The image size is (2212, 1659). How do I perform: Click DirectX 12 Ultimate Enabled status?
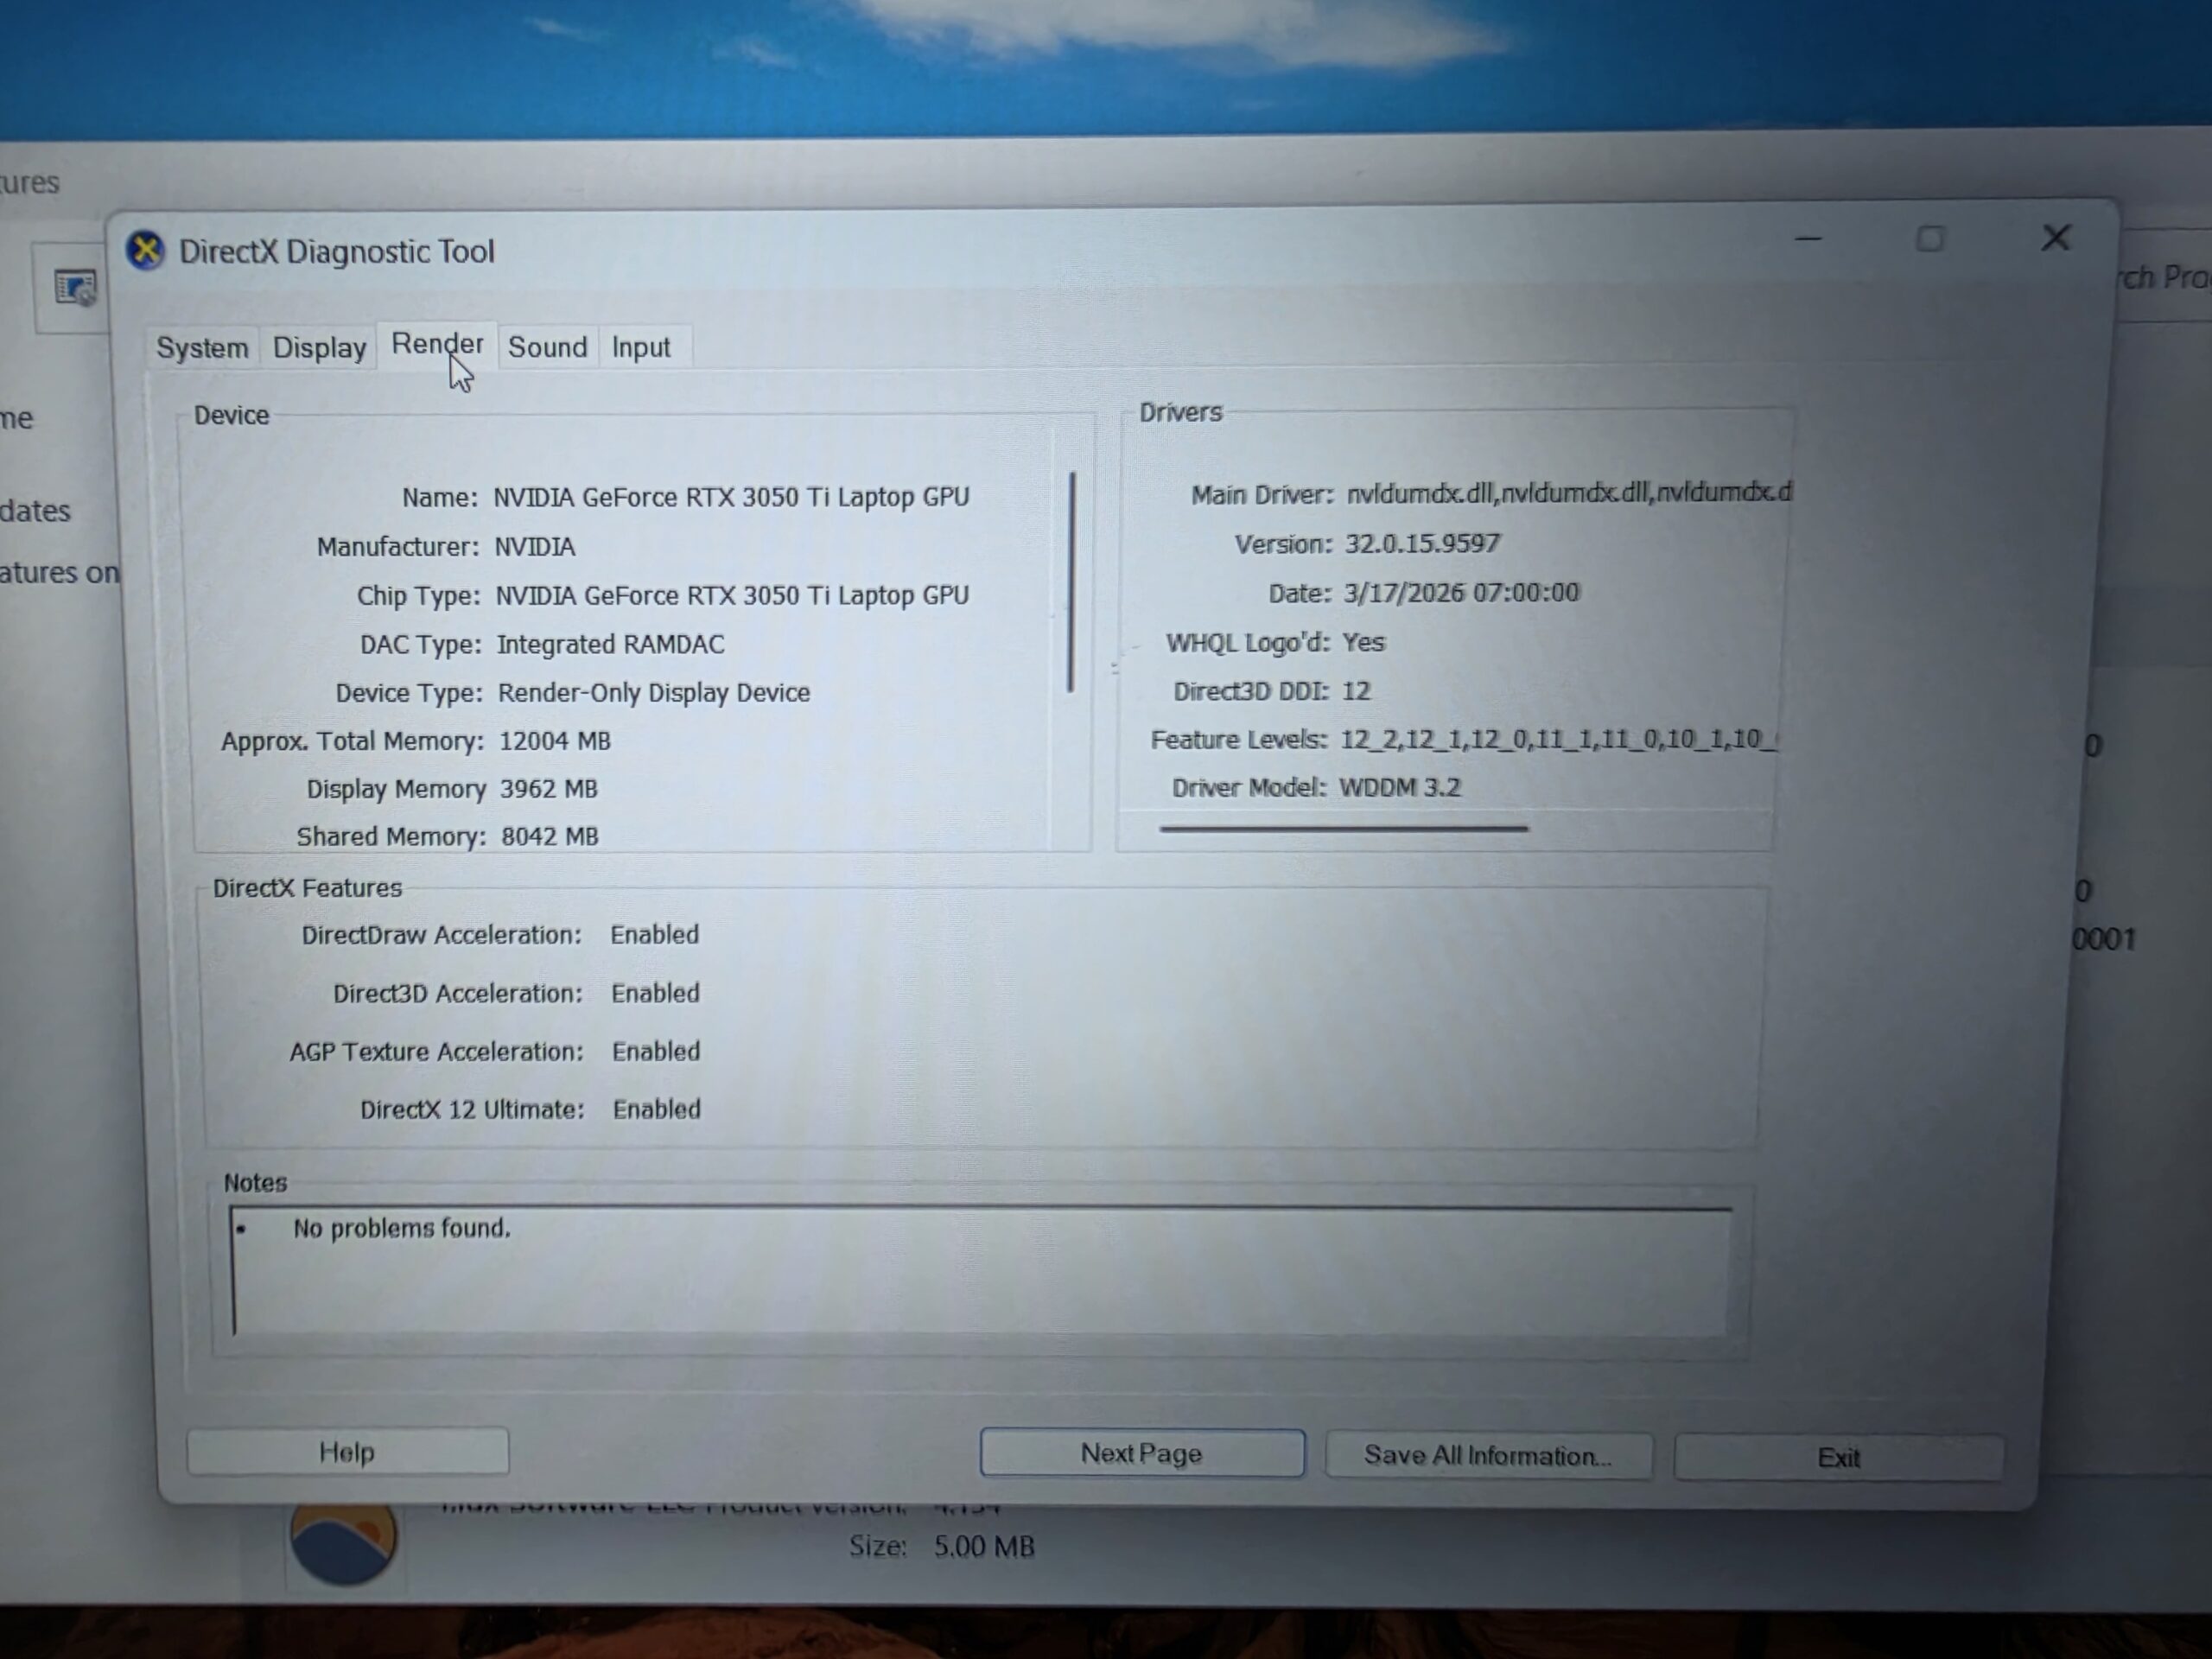(x=657, y=1109)
